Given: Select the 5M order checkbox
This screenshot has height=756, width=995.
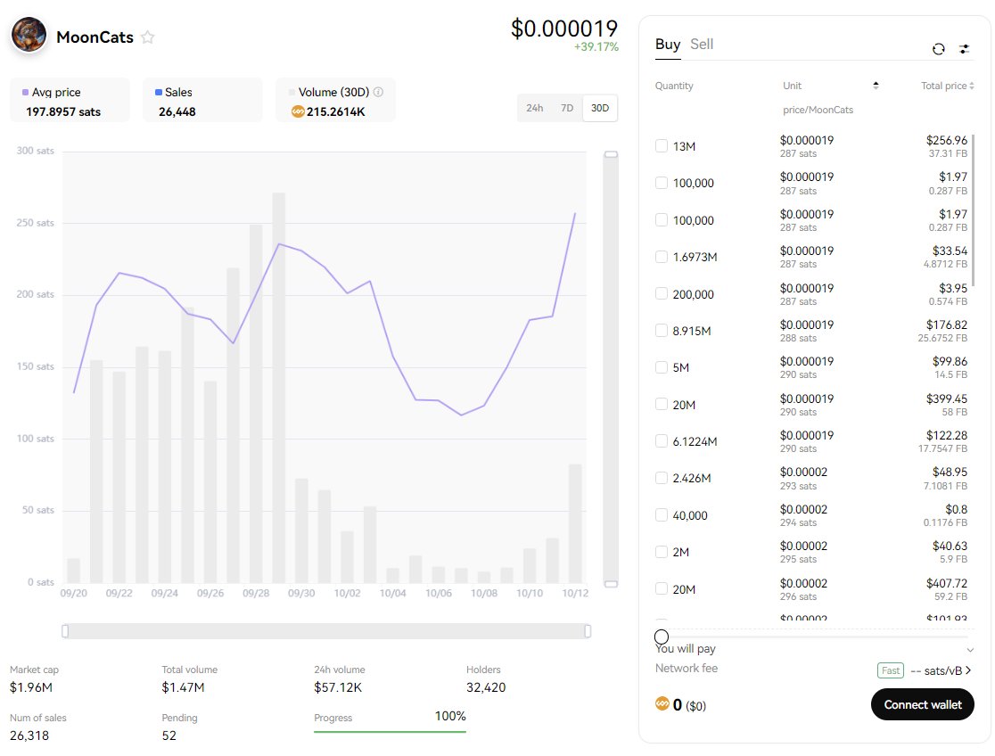Looking at the screenshot, I should (661, 367).
